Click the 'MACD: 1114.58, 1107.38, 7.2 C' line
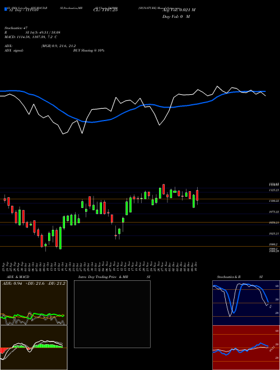Image resolution: width=280 pixels, height=370 pixels. 31,37
